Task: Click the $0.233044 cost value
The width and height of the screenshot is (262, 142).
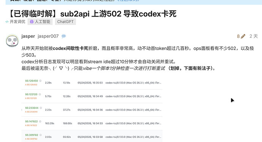Action: click(32, 108)
